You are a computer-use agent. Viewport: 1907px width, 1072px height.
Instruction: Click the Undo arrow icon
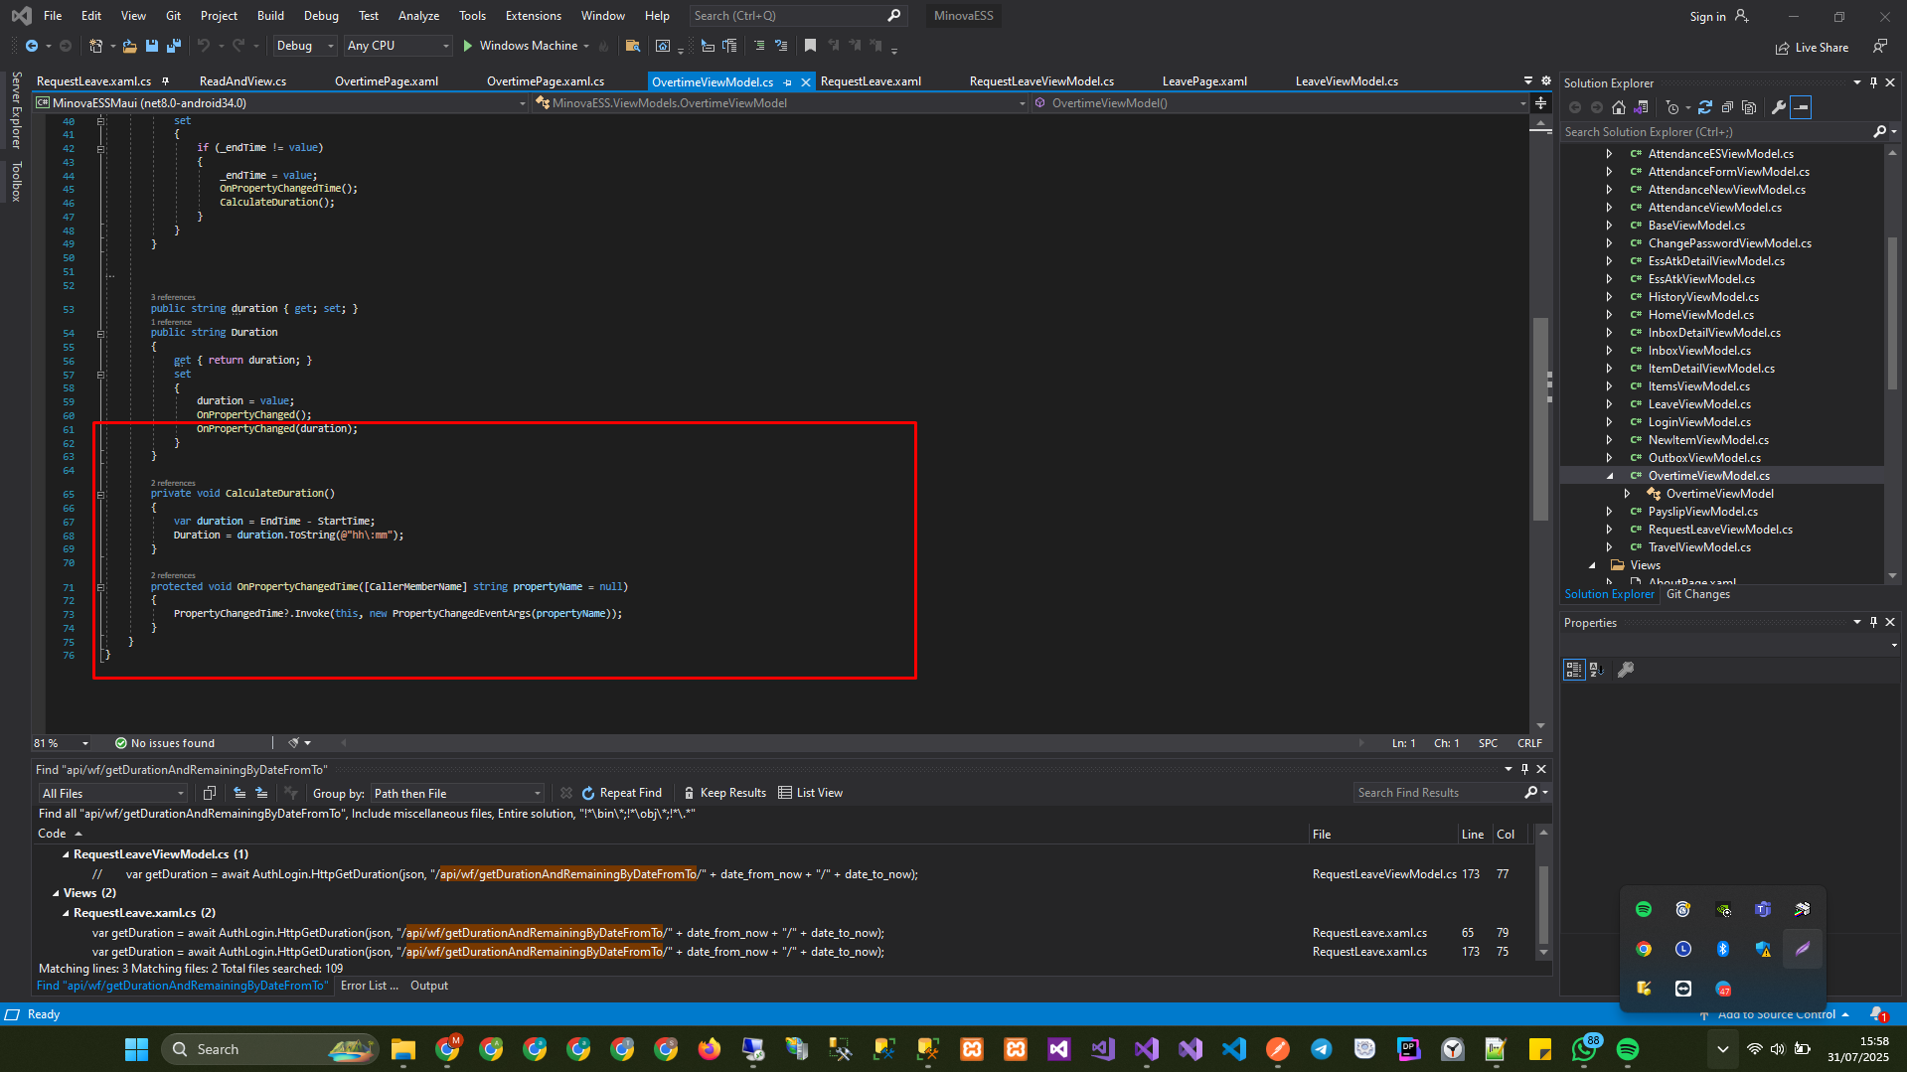203,46
